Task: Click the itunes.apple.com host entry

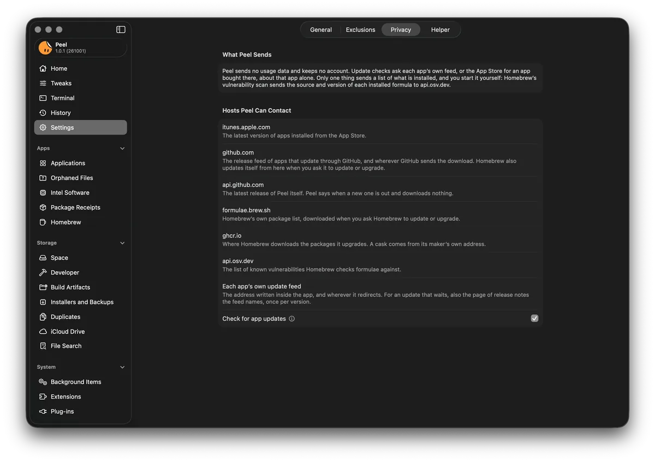Action: pos(380,131)
